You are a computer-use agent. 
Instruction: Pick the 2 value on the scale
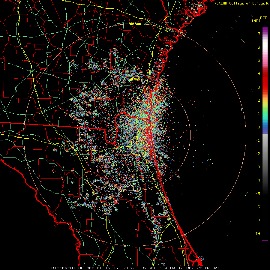(259, 100)
